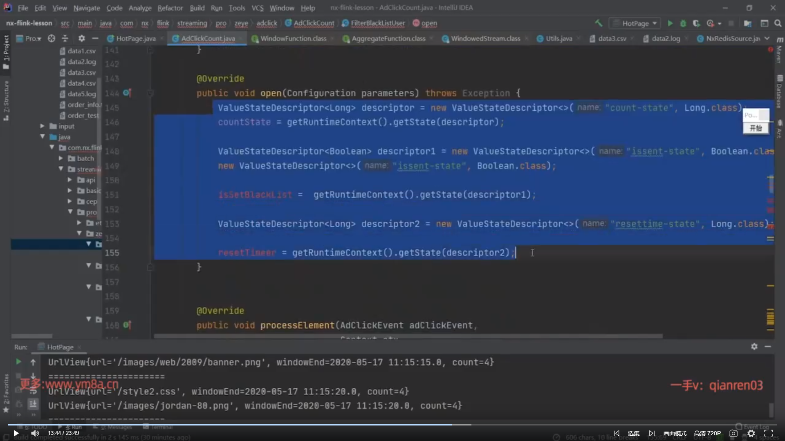
Task: Open the Refactor menu
Action: (x=170, y=8)
